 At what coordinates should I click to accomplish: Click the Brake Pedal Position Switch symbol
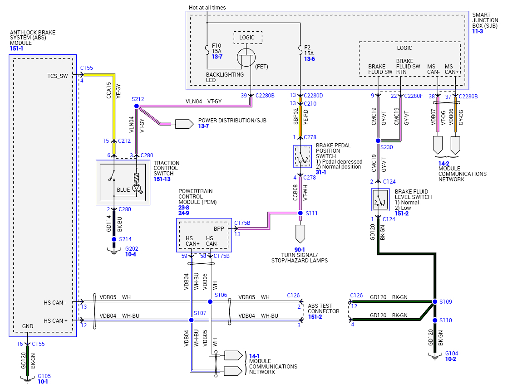tap(302, 156)
